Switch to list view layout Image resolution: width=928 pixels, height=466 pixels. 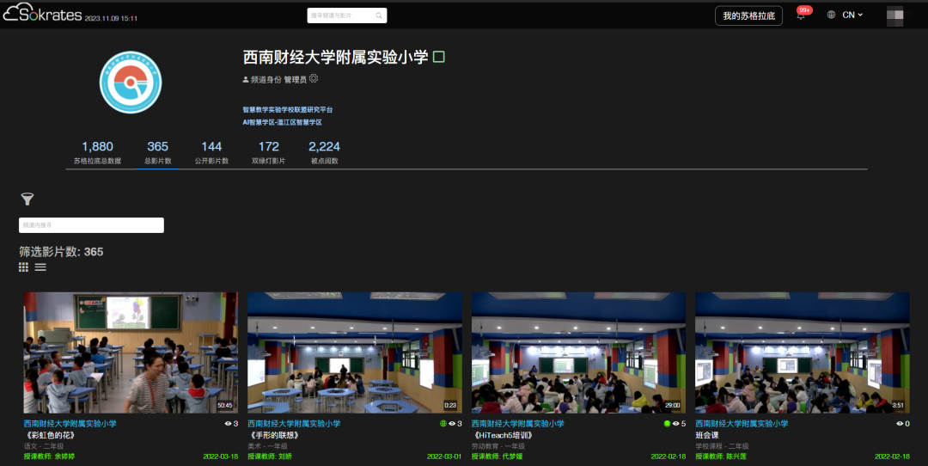click(40, 267)
